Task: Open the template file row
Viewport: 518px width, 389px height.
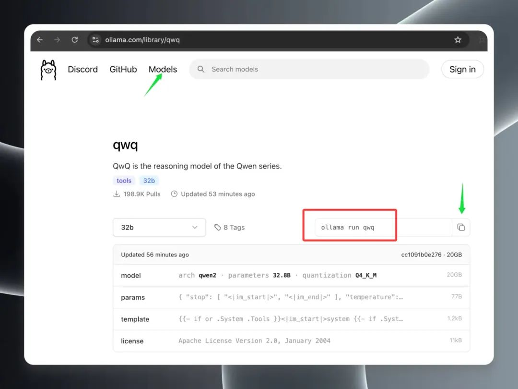Action: click(291, 319)
